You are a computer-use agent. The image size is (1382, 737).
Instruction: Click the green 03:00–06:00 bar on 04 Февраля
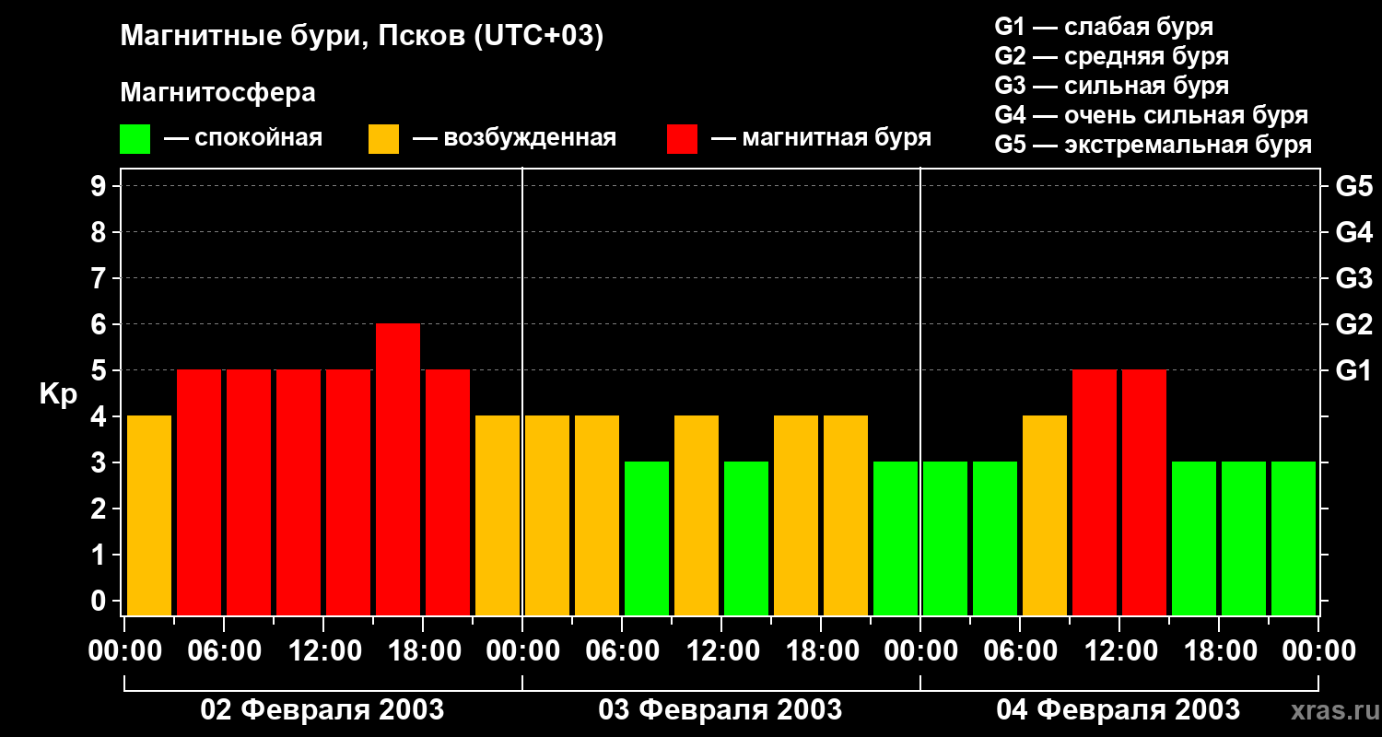coord(995,539)
